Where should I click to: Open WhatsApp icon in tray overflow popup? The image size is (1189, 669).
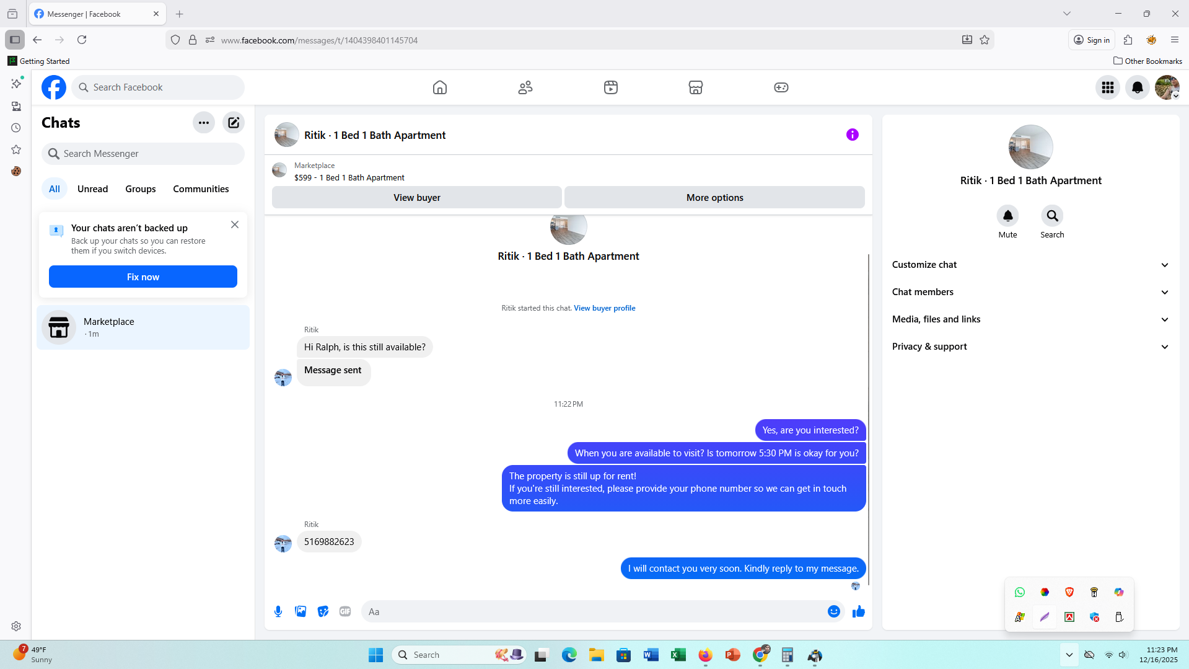pos(1020,593)
